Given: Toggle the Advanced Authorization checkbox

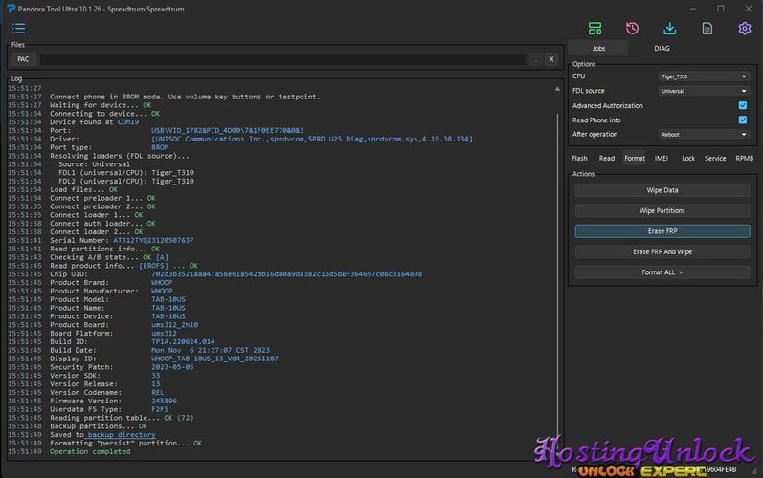Looking at the screenshot, I should click(x=743, y=105).
